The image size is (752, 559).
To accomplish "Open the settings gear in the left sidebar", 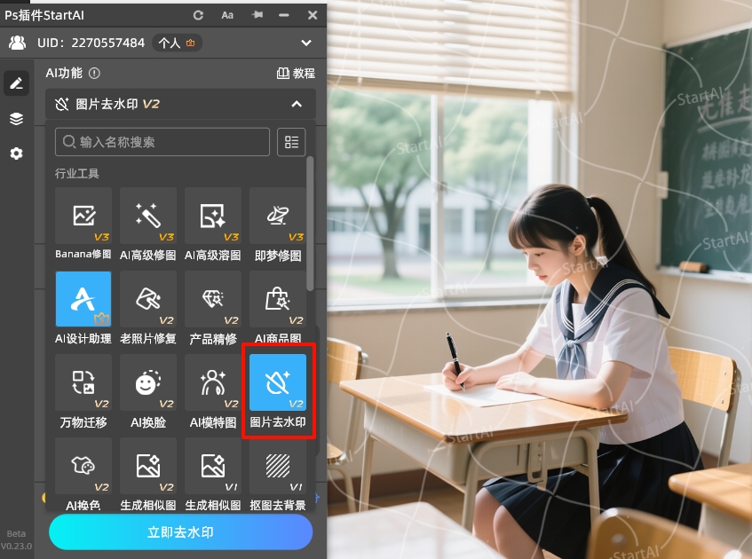I will click(x=15, y=153).
